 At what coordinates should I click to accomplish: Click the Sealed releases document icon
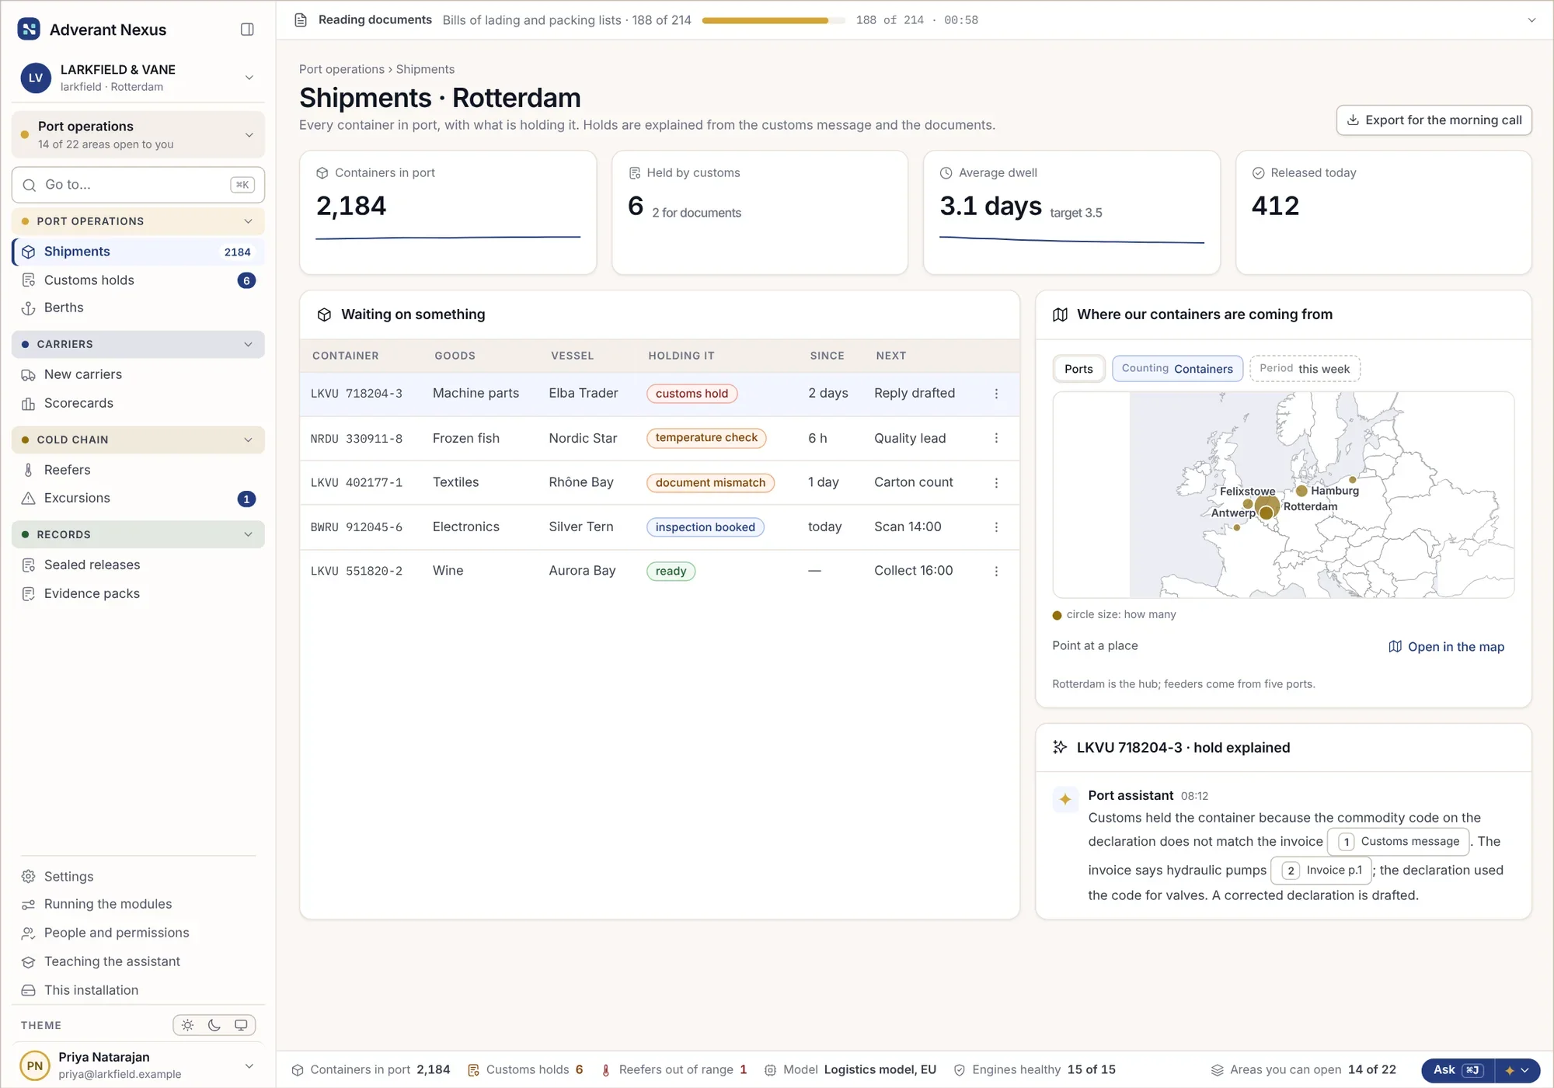[29, 565]
